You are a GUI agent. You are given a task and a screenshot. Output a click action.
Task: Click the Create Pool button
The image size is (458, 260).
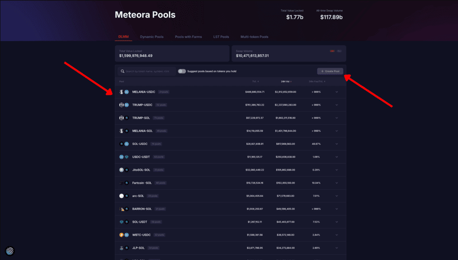(x=330, y=71)
